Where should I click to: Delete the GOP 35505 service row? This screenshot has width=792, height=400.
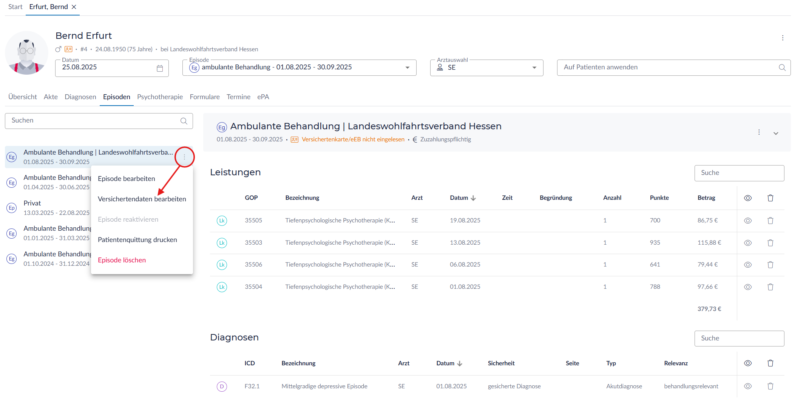(x=770, y=221)
